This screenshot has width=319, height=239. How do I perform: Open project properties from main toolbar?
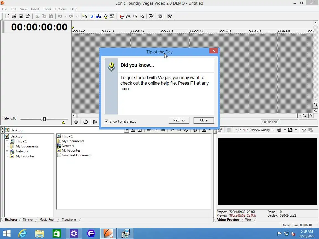(28, 16)
